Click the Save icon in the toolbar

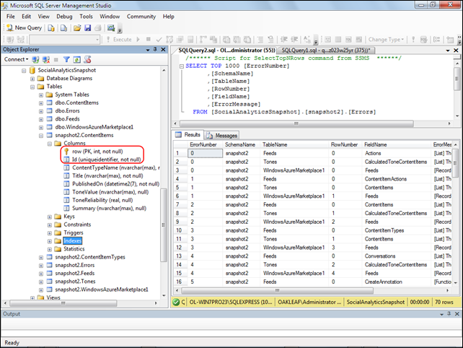pos(87,27)
